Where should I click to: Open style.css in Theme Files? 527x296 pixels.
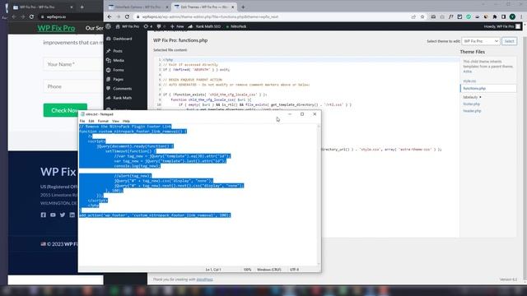(x=469, y=81)
